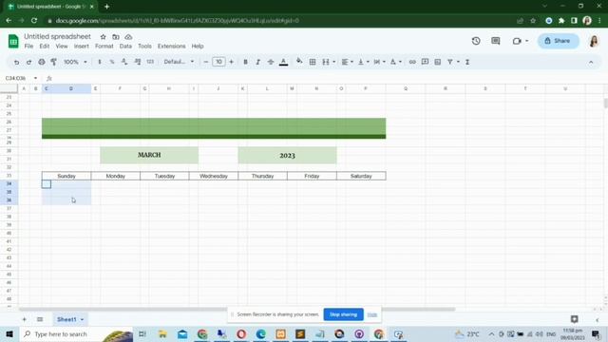Open the Data menu
This screenshot has width=608, height=342.
[x=125, y=47]
